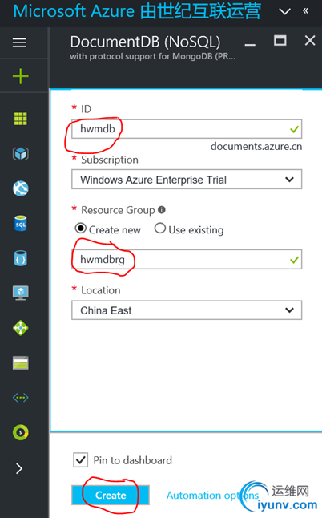Open SQL databases icon in sidebar
Image resolution: width=322 pixels, height=518 pixels.
(x=21, y=224)
